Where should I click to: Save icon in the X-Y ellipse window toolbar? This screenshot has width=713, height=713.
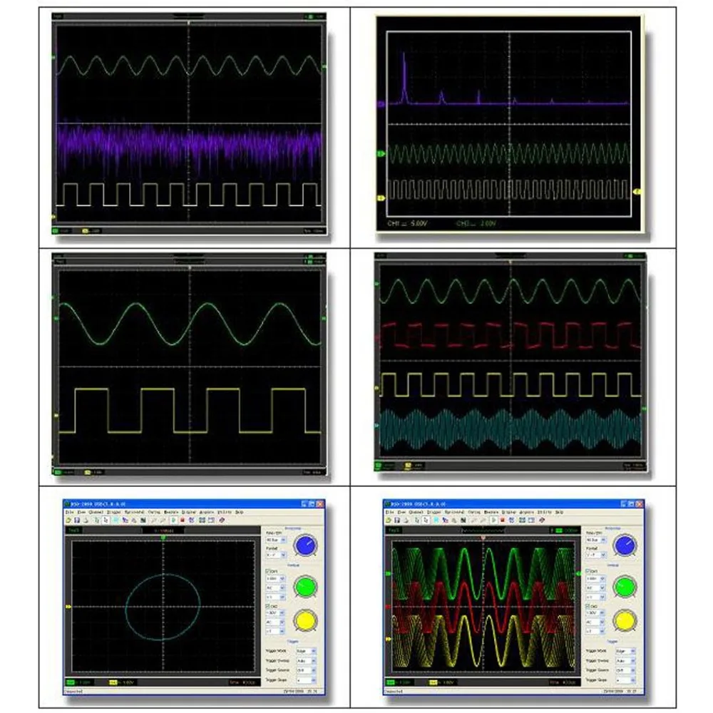[x=77, y=520]
